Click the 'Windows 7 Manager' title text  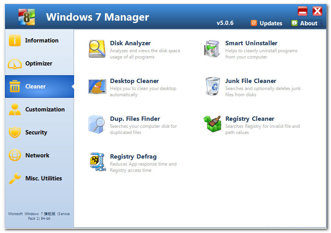(x=97, y=17)
